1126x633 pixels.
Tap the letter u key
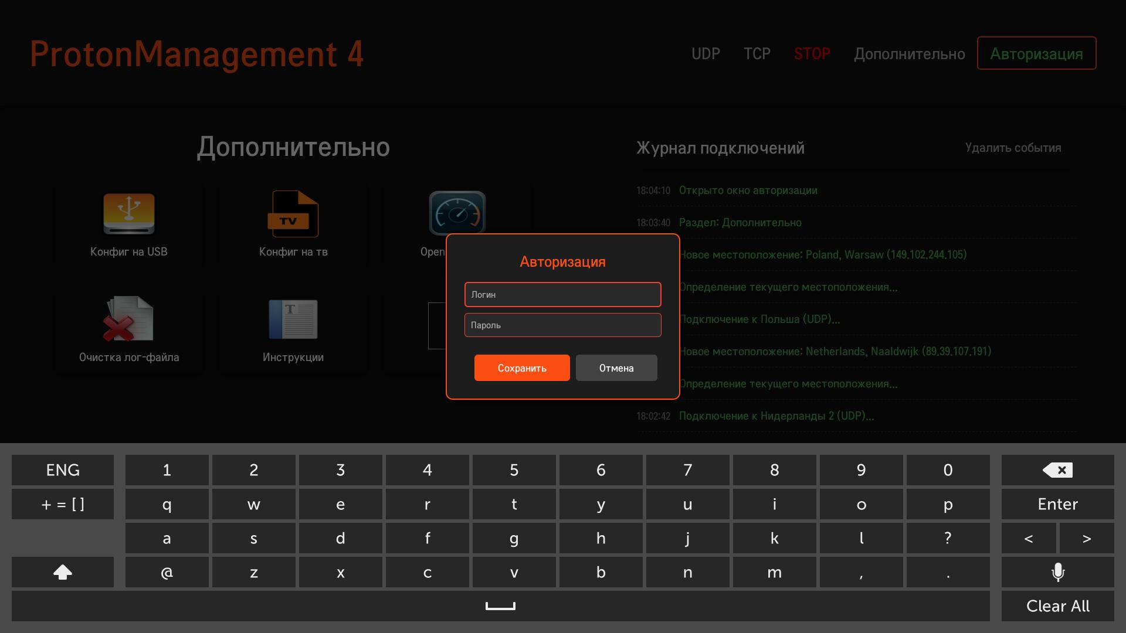click(688, 504)
